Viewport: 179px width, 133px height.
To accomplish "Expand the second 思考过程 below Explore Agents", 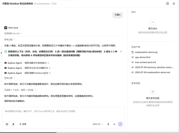I will pyautogui.click(x=10, y=78).
